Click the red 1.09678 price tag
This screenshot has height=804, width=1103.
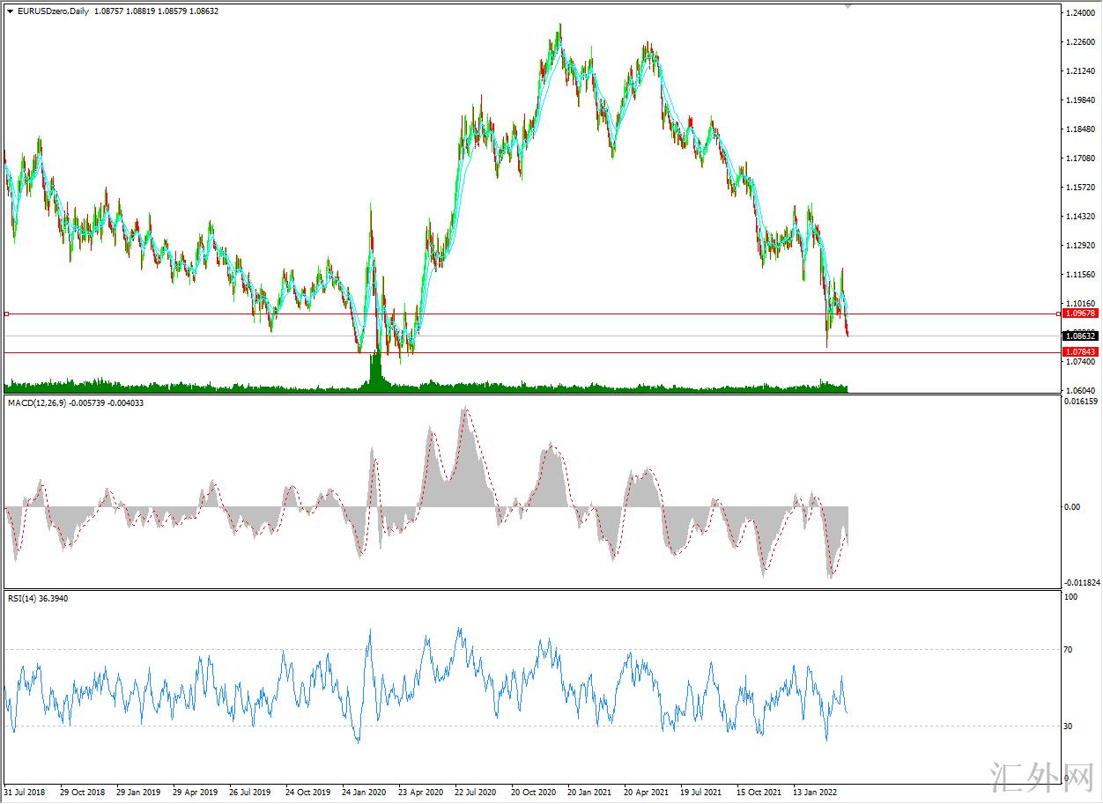point(1080,313)
